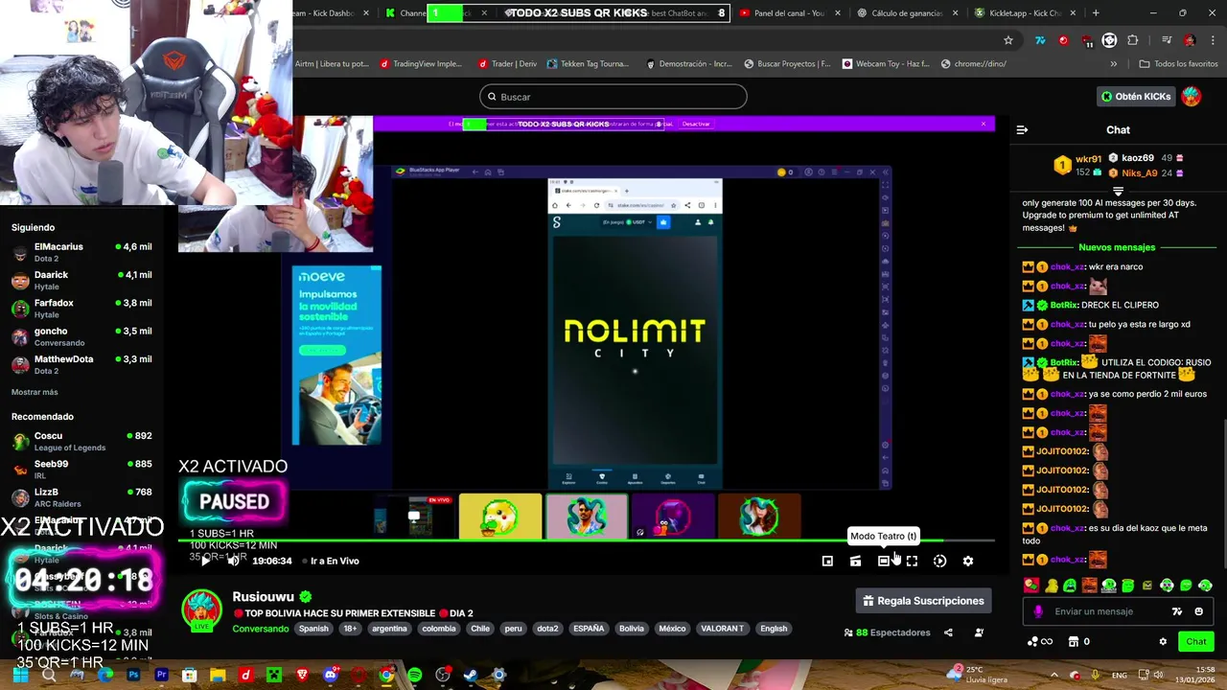
Task: Click the Spanish stream tag
Action: pos(313,629)
